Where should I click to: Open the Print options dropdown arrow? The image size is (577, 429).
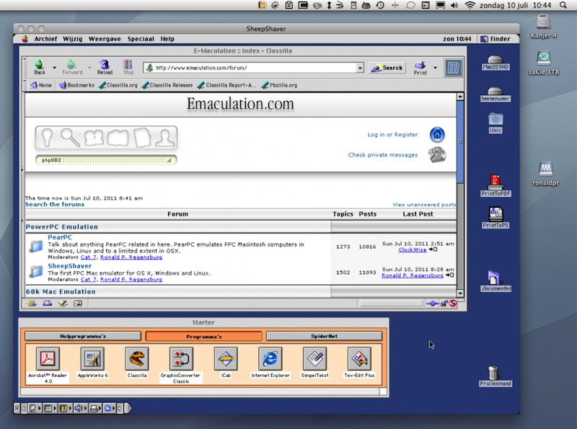point(435,68)
